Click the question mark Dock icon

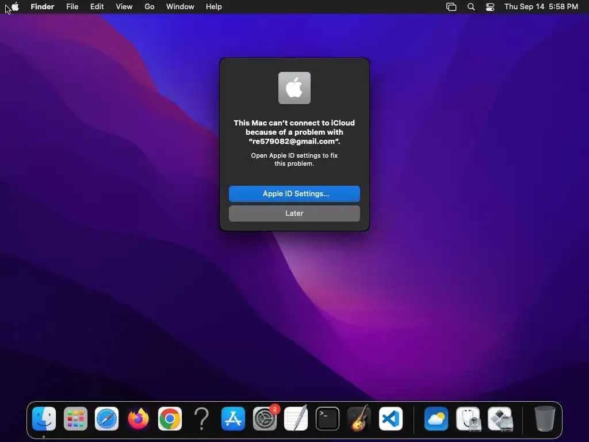tap(201, 418)
